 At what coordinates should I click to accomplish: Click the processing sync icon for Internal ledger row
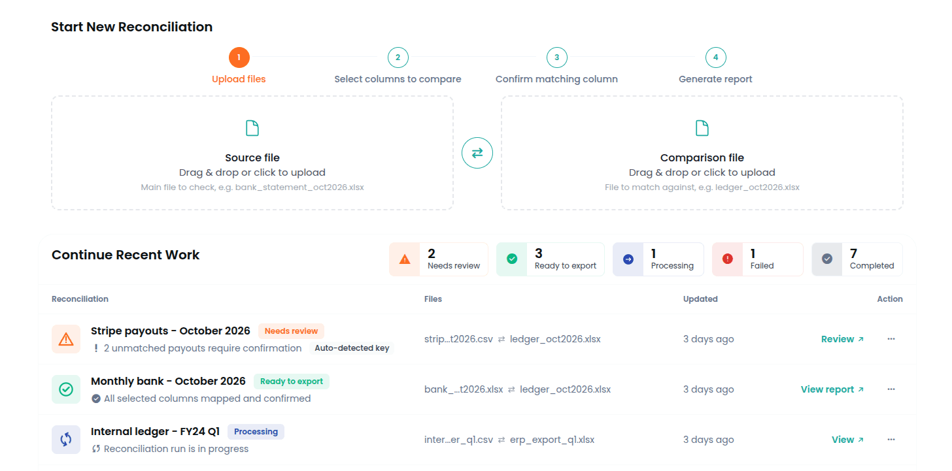[x=66, y=440]
